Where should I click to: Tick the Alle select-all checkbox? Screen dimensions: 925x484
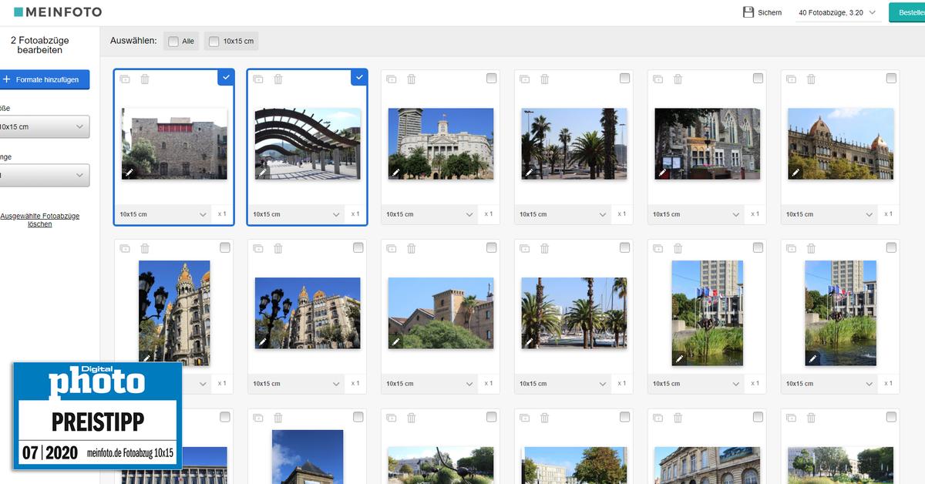click(173, 42)
